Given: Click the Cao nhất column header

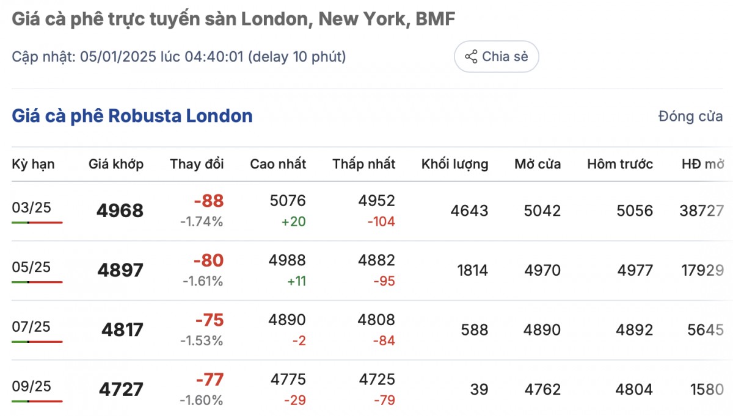Looking at the screenshot, I should (x=278, y=164).
